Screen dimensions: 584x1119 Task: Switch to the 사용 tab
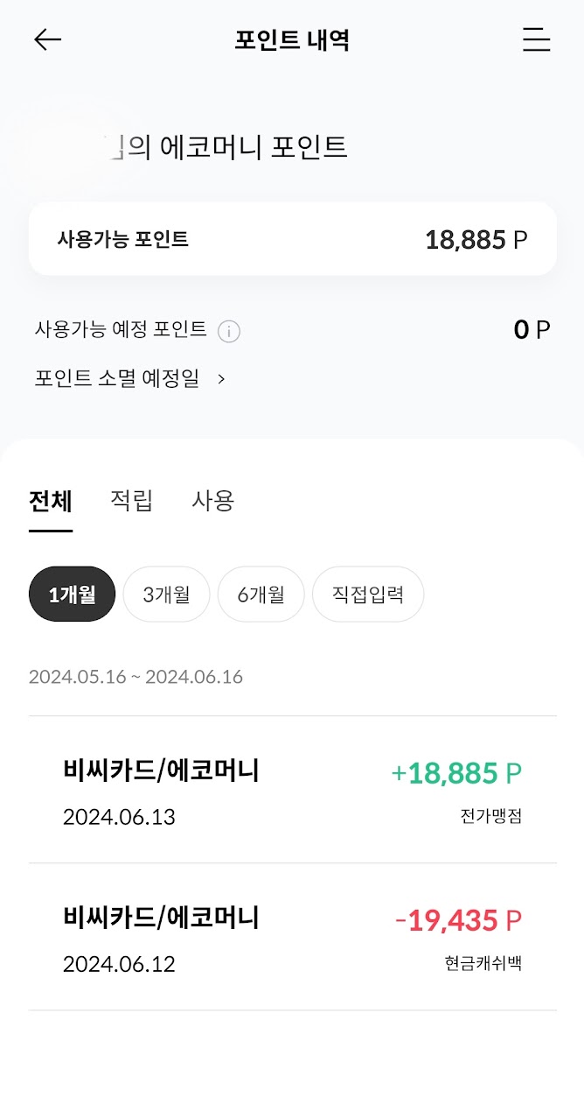[212, 500]
